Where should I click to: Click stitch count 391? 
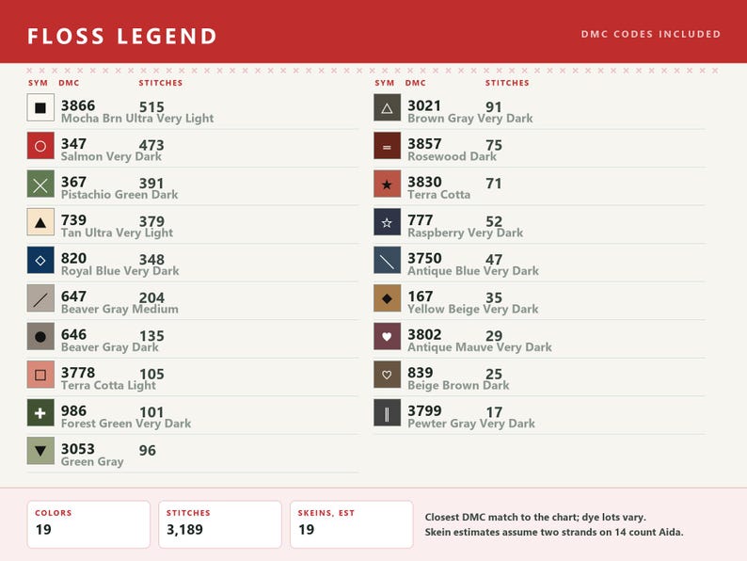point(151,183)
